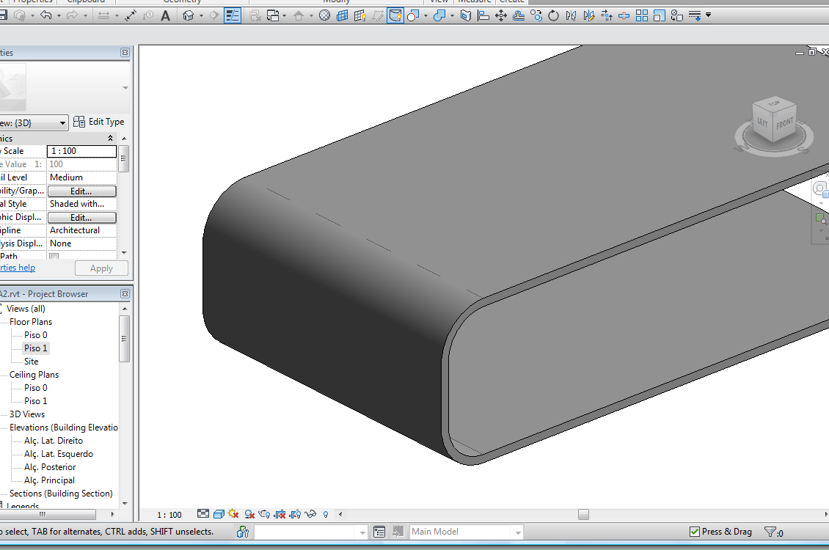The height and width of the screenshot is (550, 829).
Task: Open the Main Model design options dropdown
Action: [517, 532]
